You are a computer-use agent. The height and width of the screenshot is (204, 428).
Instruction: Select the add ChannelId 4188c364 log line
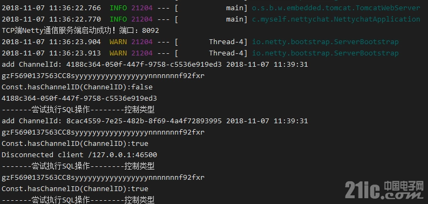point(155,65)
